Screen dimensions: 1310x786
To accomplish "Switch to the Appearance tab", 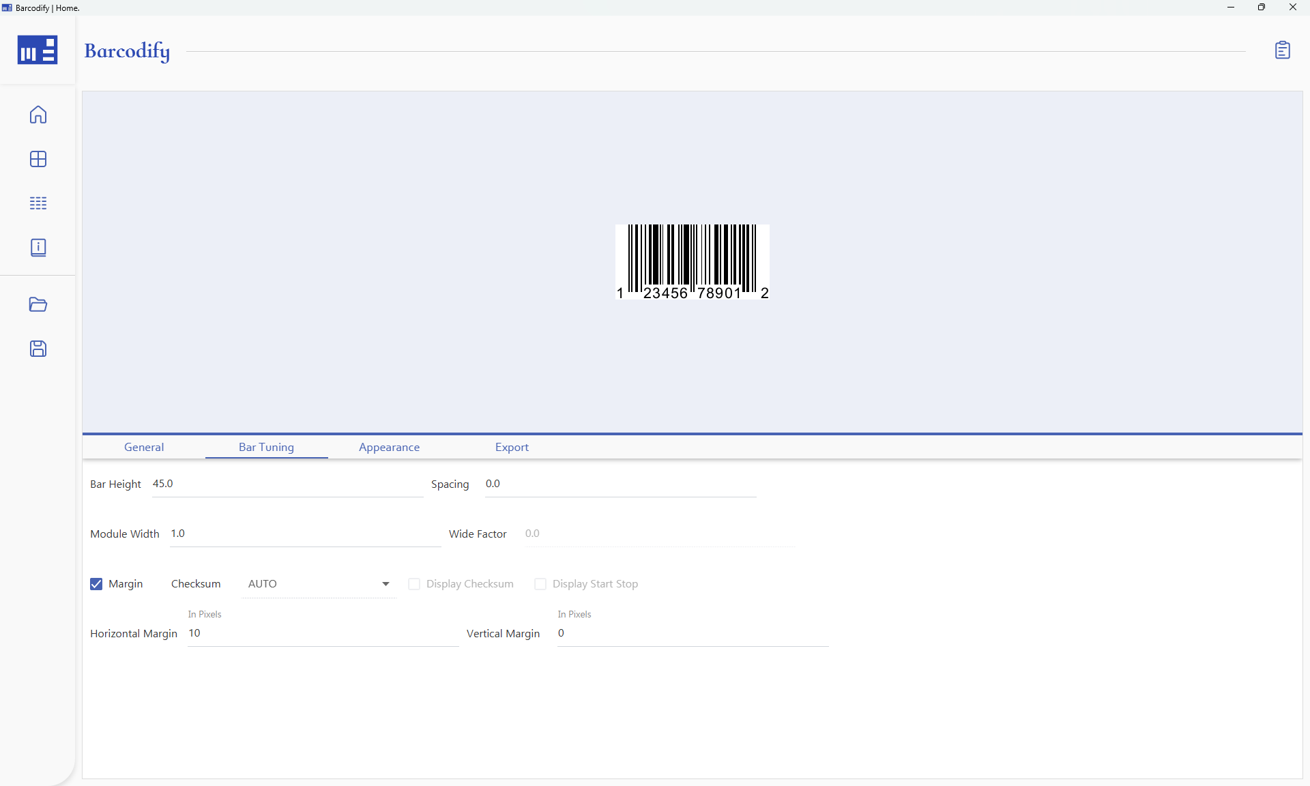I will 388,447.
